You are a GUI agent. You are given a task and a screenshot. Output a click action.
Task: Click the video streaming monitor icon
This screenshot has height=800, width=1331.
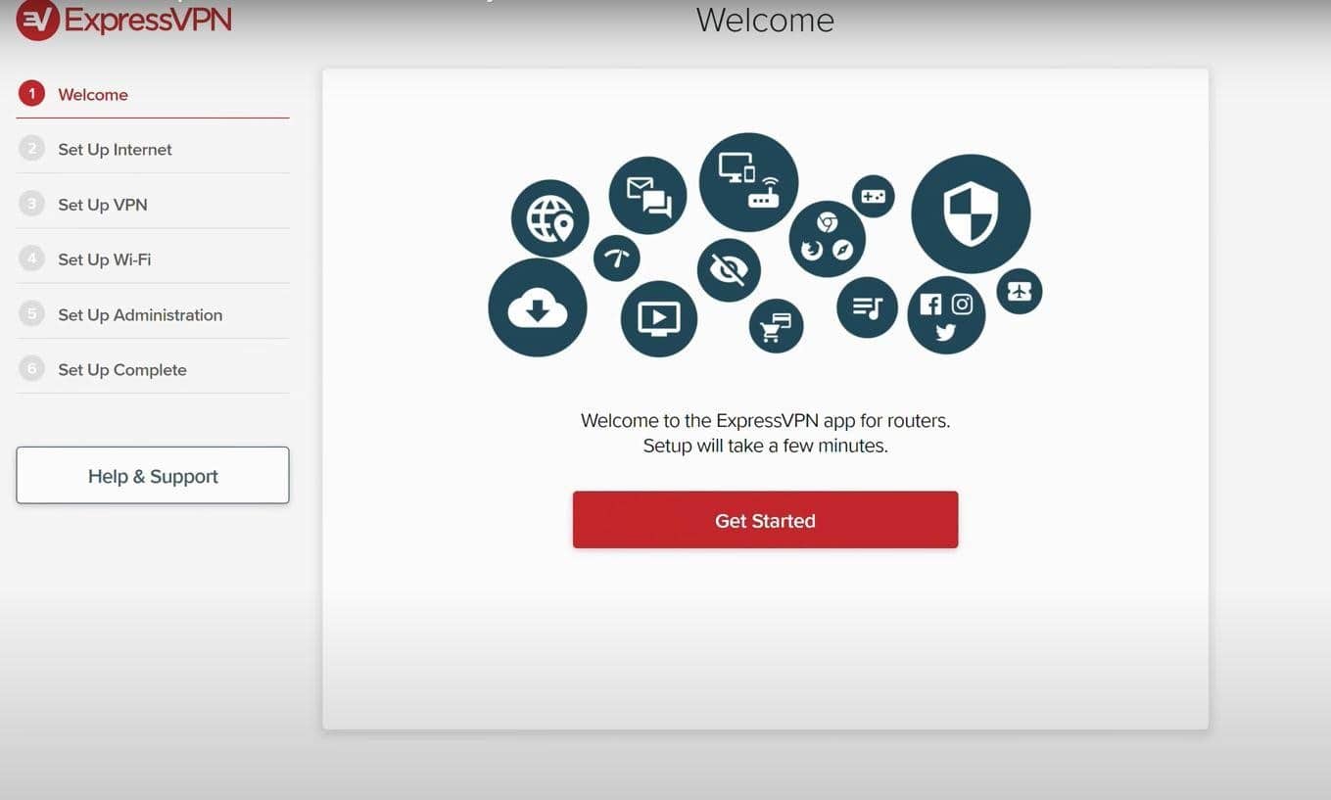(x=659, y=319)
